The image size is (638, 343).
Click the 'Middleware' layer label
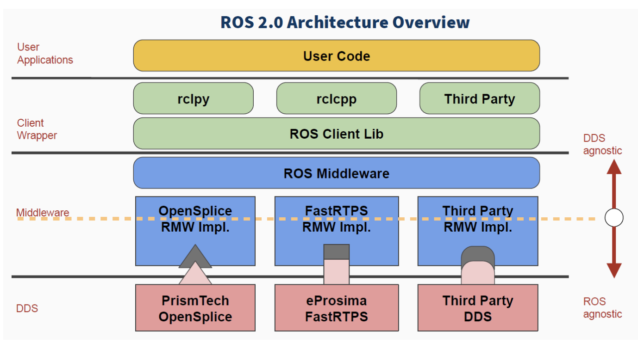(x=43, y=213)
